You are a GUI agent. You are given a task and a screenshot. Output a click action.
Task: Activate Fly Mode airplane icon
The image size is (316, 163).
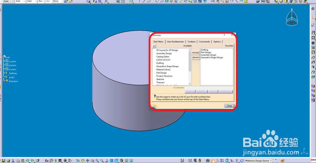(x=78, y=160)
